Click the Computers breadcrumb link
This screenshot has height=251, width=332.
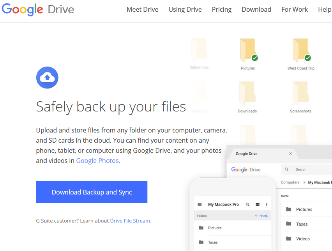(x=290, y=182)
